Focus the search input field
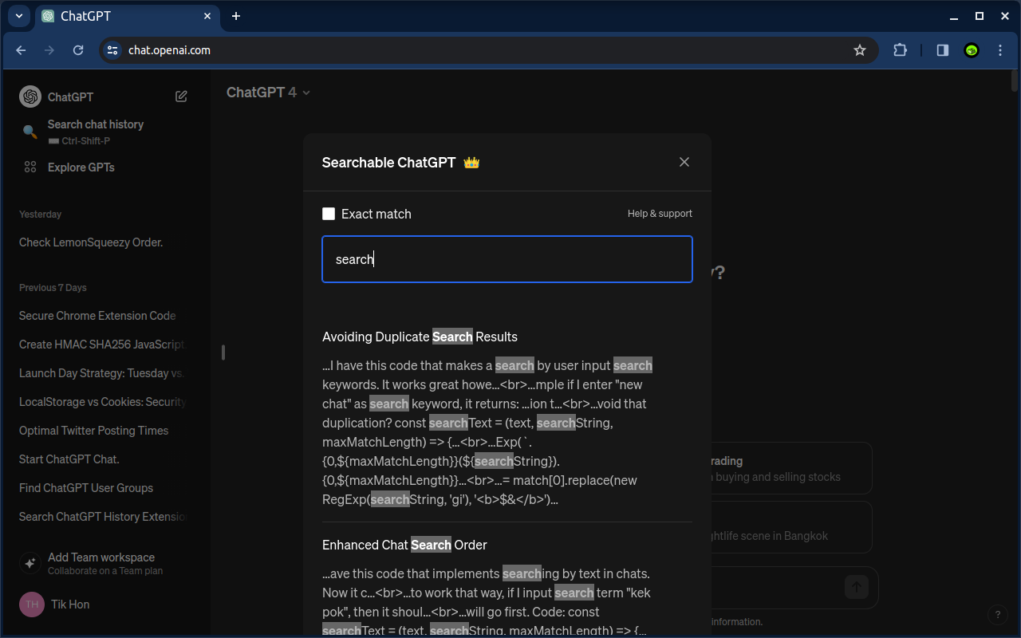The image size is (1021, 638). pos(507,259)
